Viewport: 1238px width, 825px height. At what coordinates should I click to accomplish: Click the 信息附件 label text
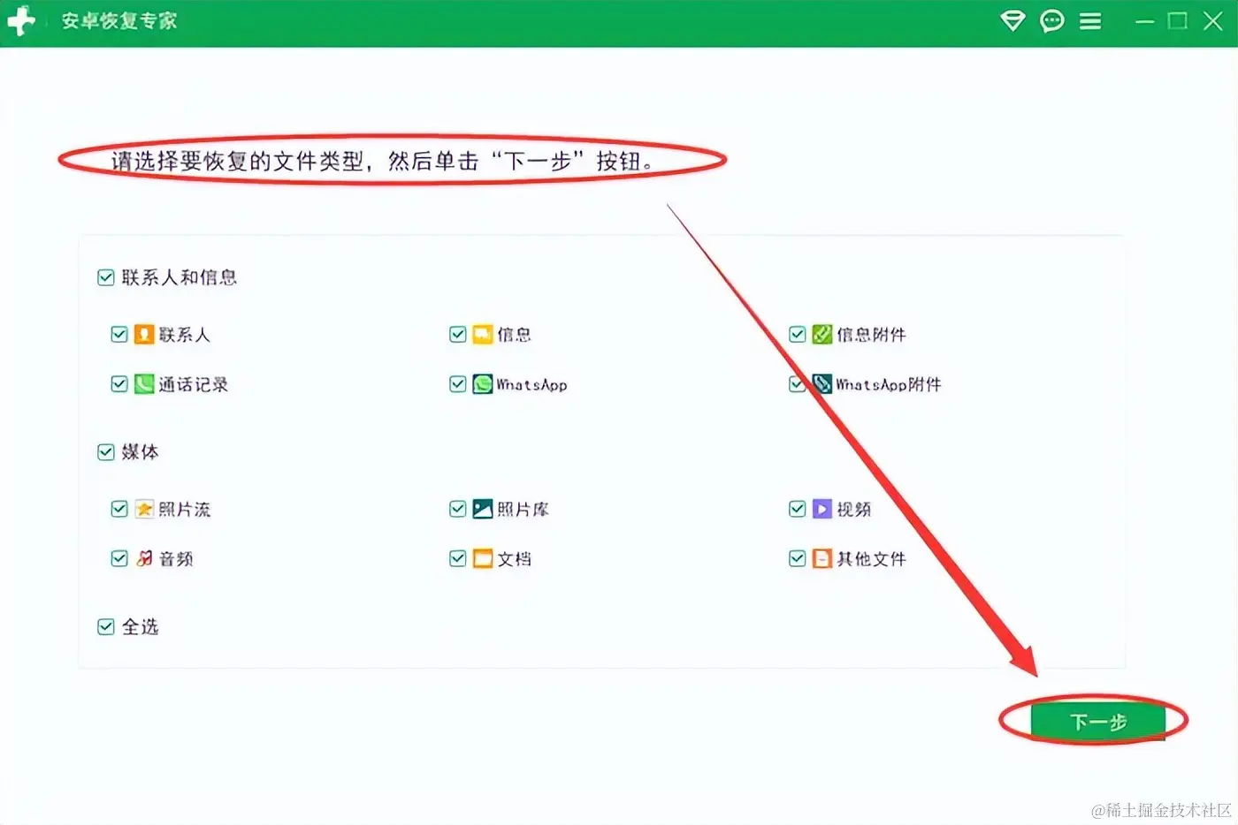pyautogui.click(x=871, y=335)
